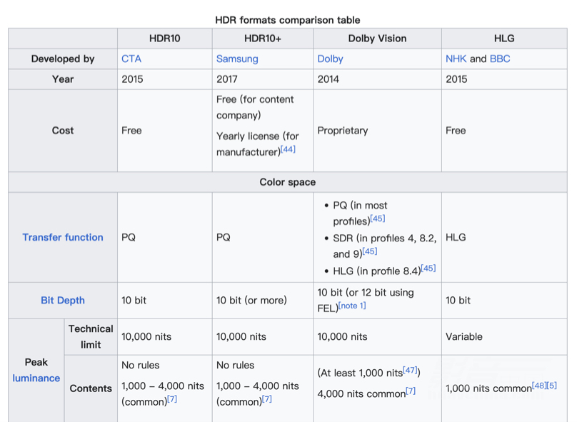Click the 2015 year cell under HDR10
Viewport: 577px width, 422px height.
tap(165, 79)
